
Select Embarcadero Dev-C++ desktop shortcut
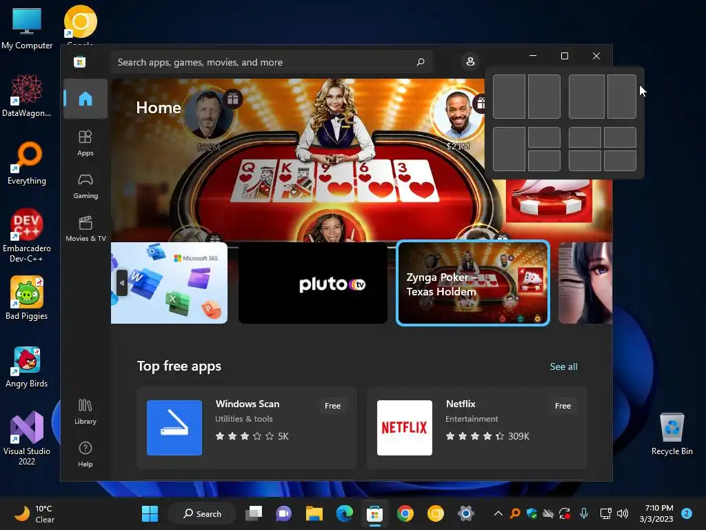(x=27, y=235)
